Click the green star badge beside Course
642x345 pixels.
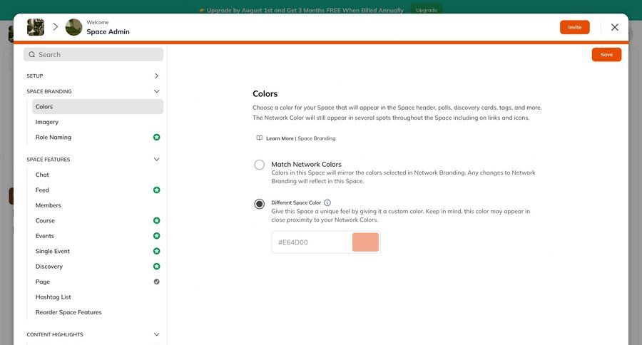click(x=156, y=220)
